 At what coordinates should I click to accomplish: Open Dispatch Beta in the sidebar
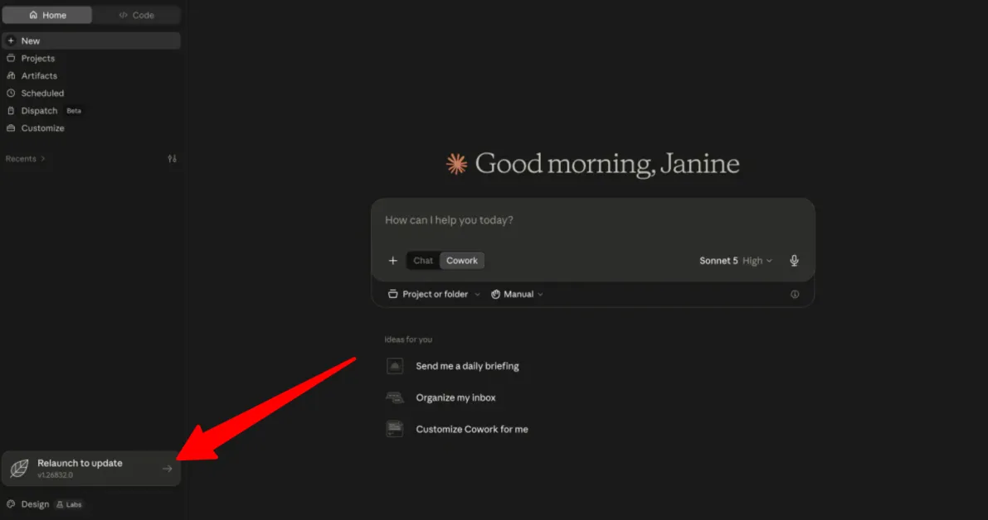click(91, 111)
